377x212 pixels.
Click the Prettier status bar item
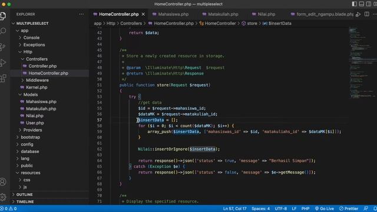(349, 208)
